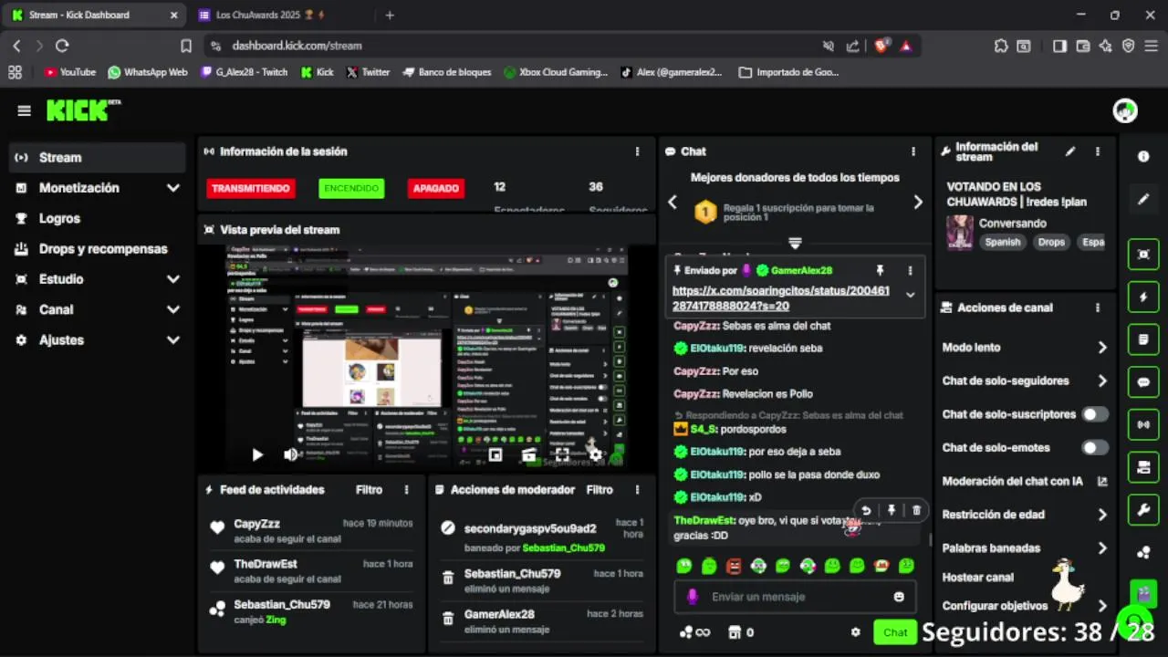The height and width of the screenshot is (657, 1168).
Task: Open a new browser tab
Action: pos(390,16)
